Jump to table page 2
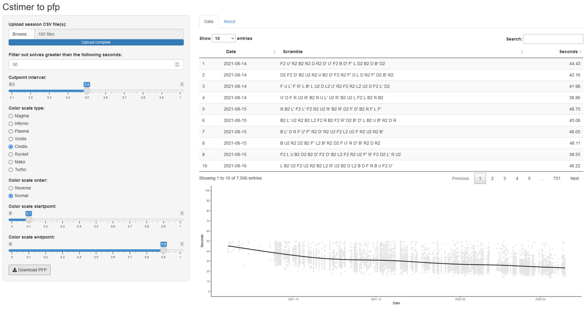 click(492, 178)
